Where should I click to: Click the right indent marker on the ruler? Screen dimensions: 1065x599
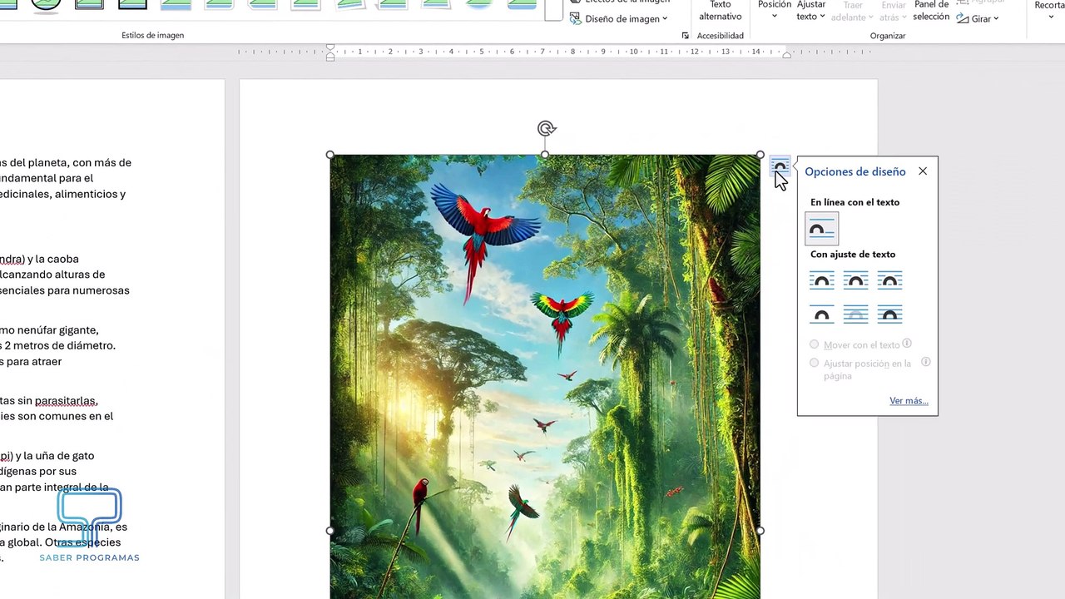point(786,55)
